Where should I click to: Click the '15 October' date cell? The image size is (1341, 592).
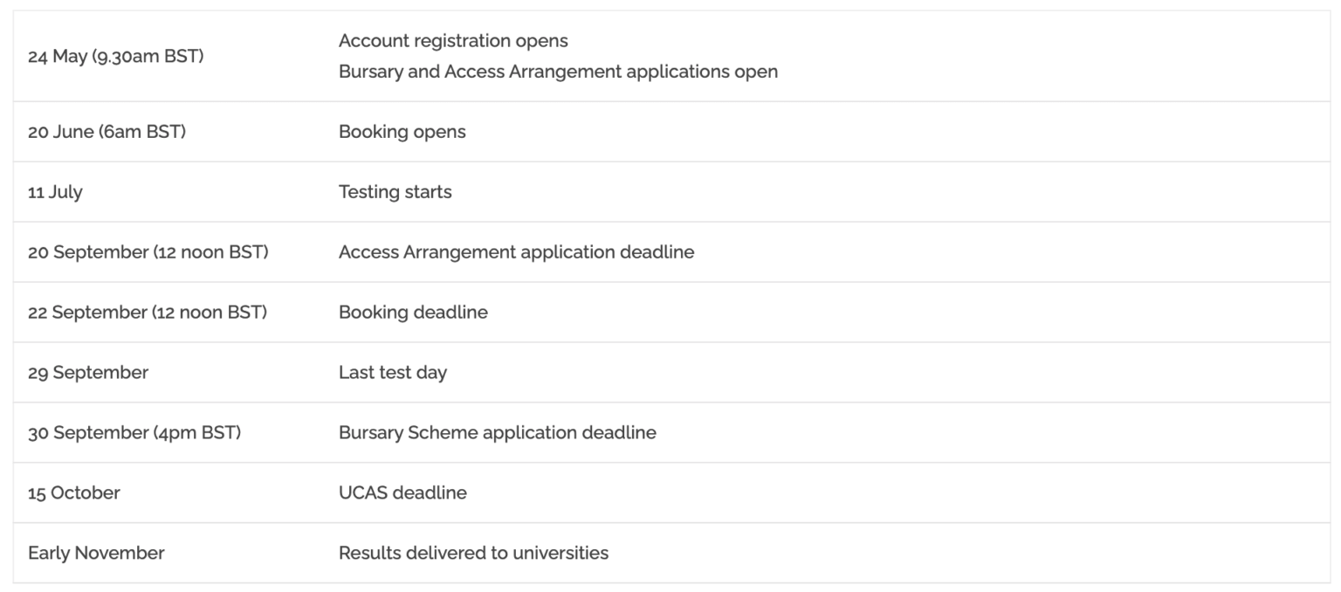73,493
